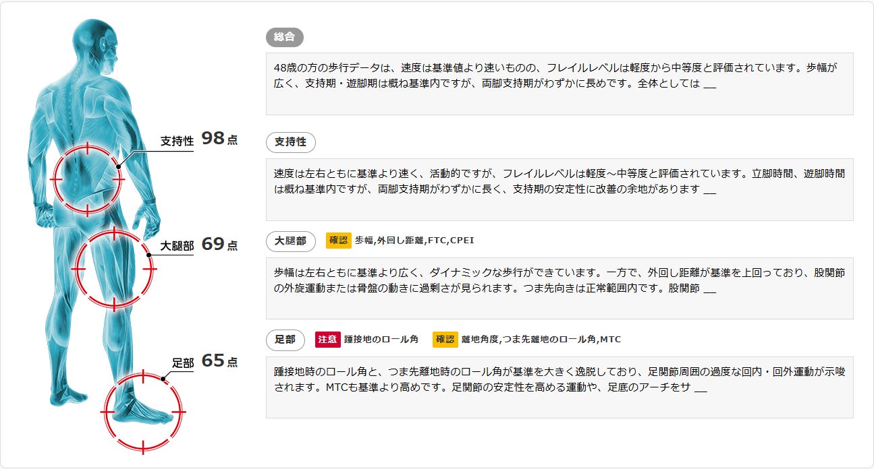
Task: Click the yellow 確認 badge in 足部 row
Action: pos(445,340)
